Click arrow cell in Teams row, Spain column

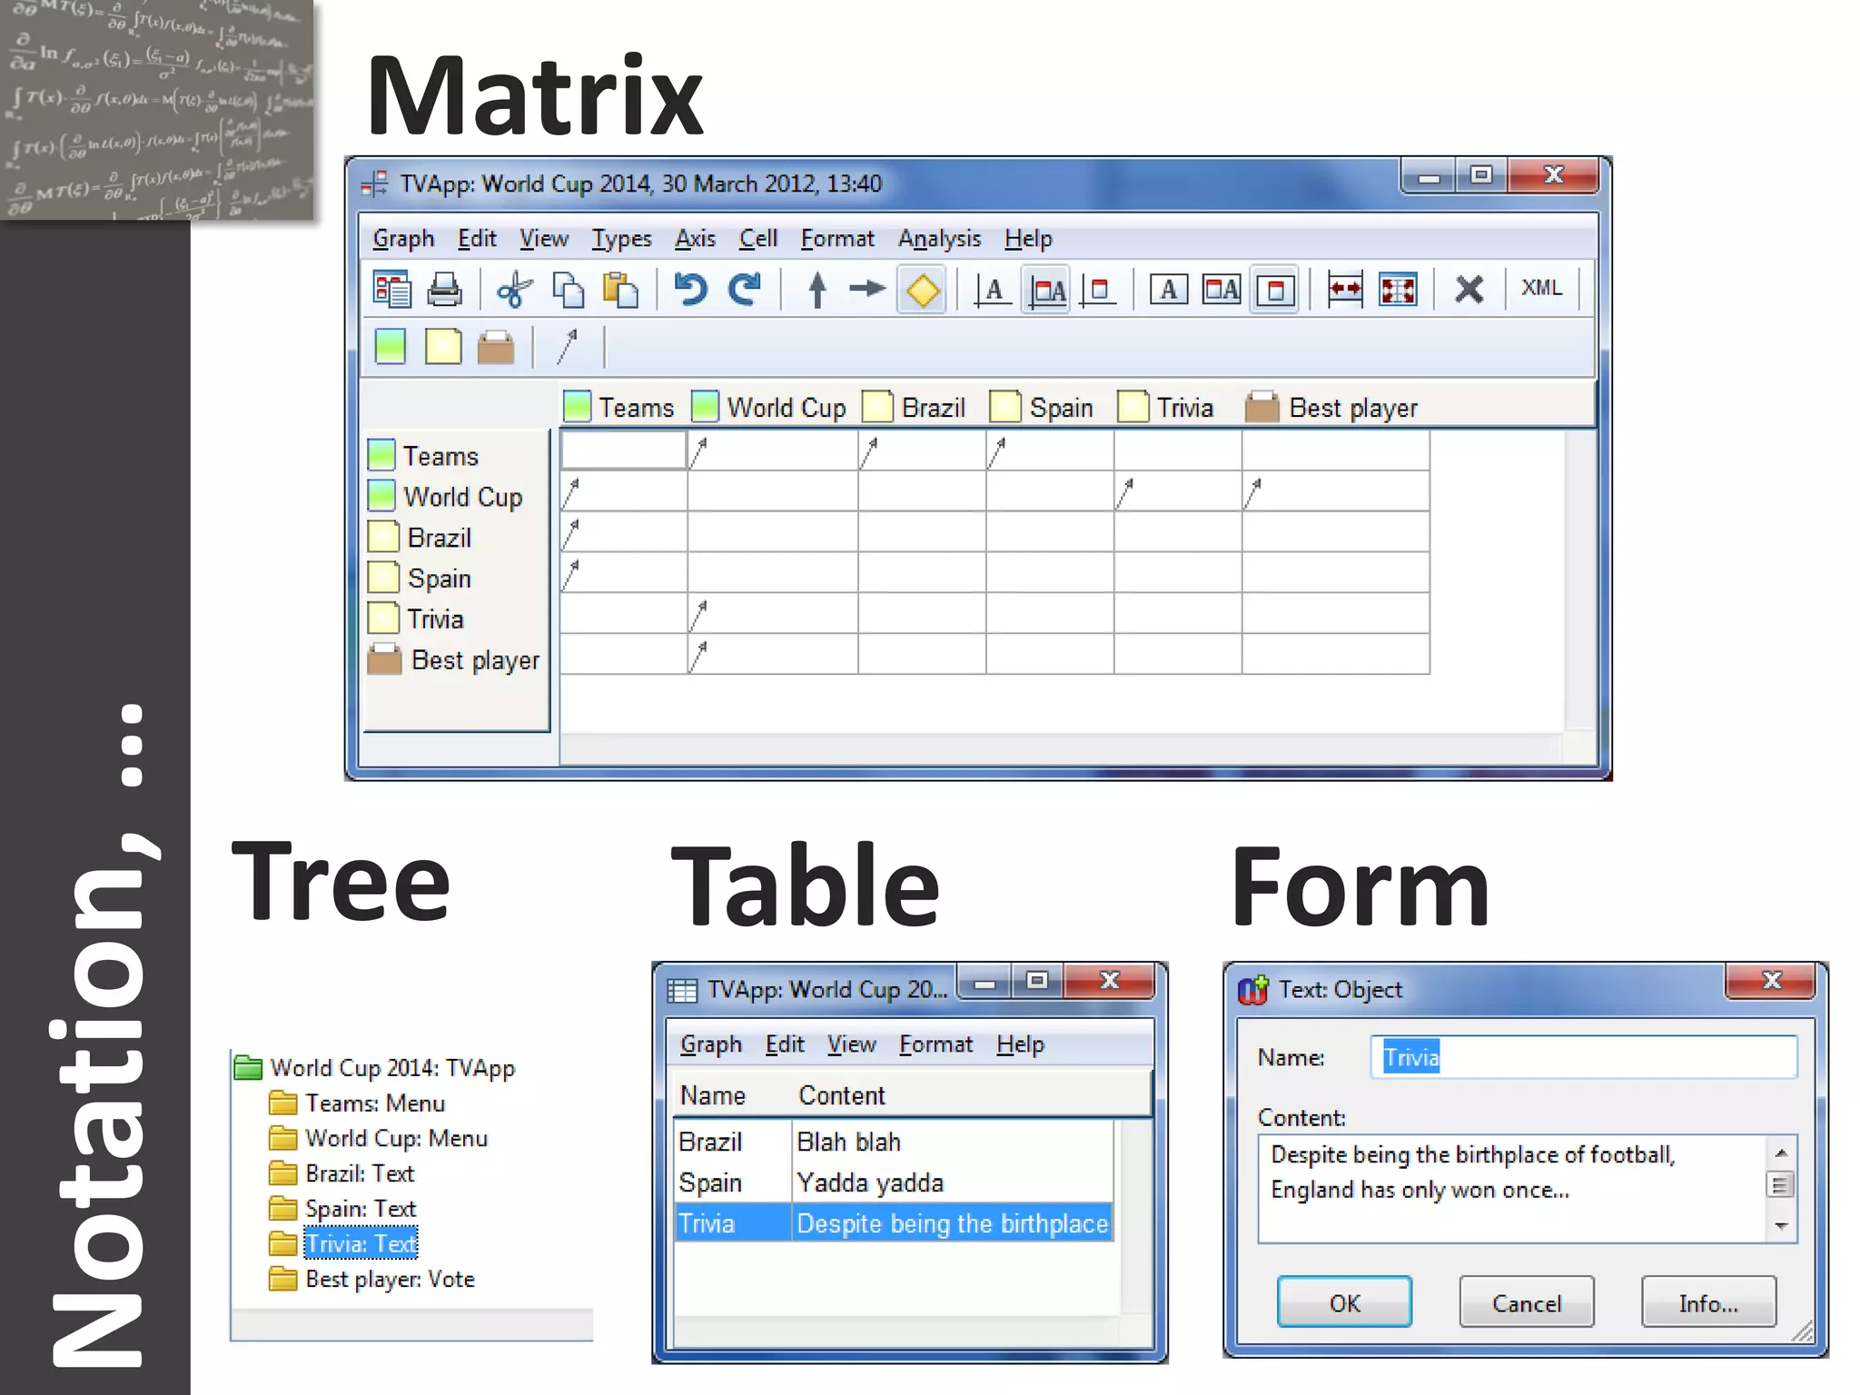(x=1049, y=450)
